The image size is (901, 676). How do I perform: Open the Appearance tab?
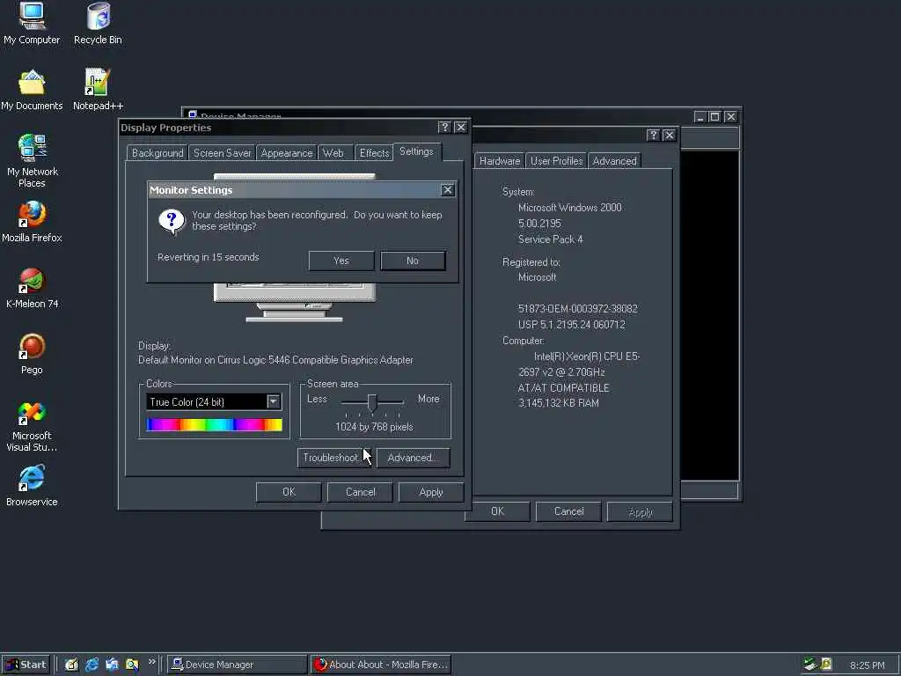pyautogui.click(x=286, y=153)
